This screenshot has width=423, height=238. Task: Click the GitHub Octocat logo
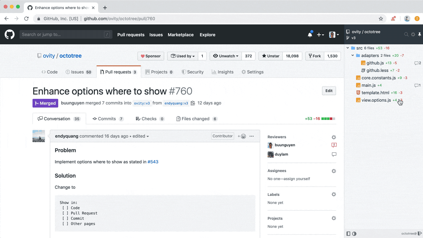pyautogui.click(x=10, y=34)
